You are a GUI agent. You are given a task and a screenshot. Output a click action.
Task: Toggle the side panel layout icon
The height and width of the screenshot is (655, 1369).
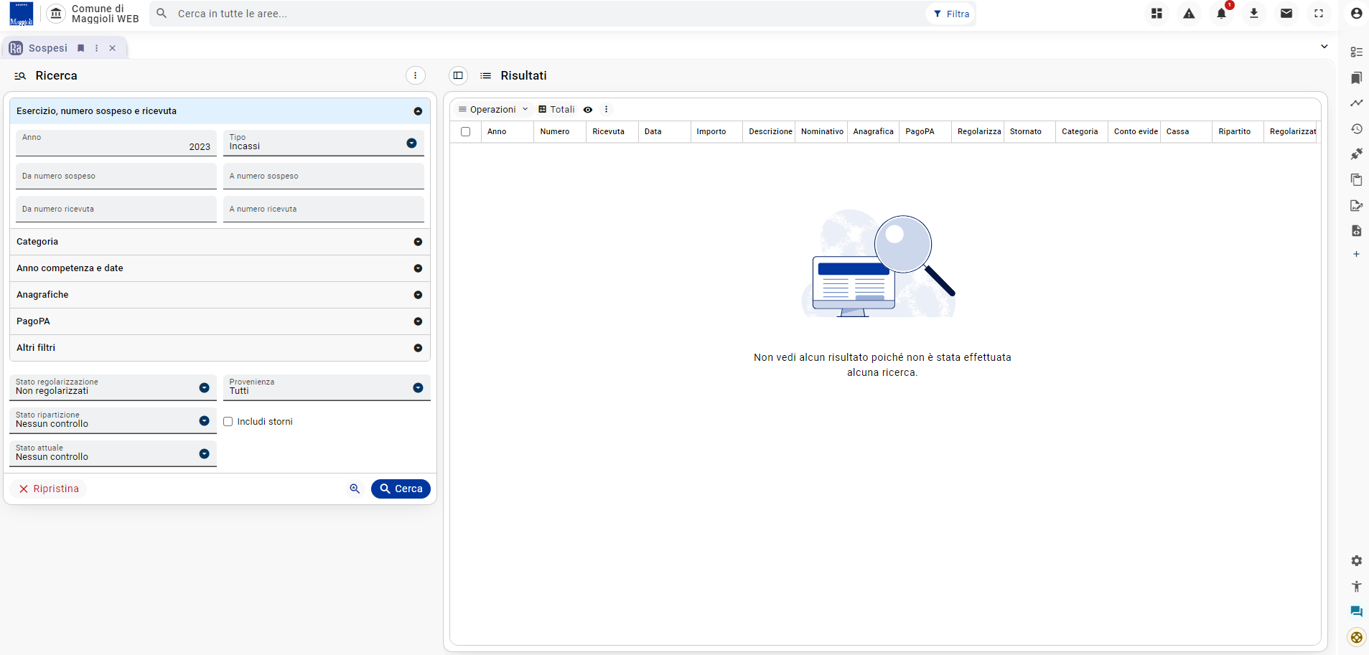point(458,75)
